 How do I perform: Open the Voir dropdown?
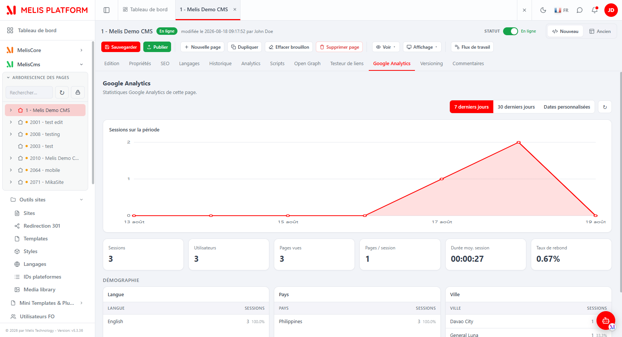[x=386, y=47]
